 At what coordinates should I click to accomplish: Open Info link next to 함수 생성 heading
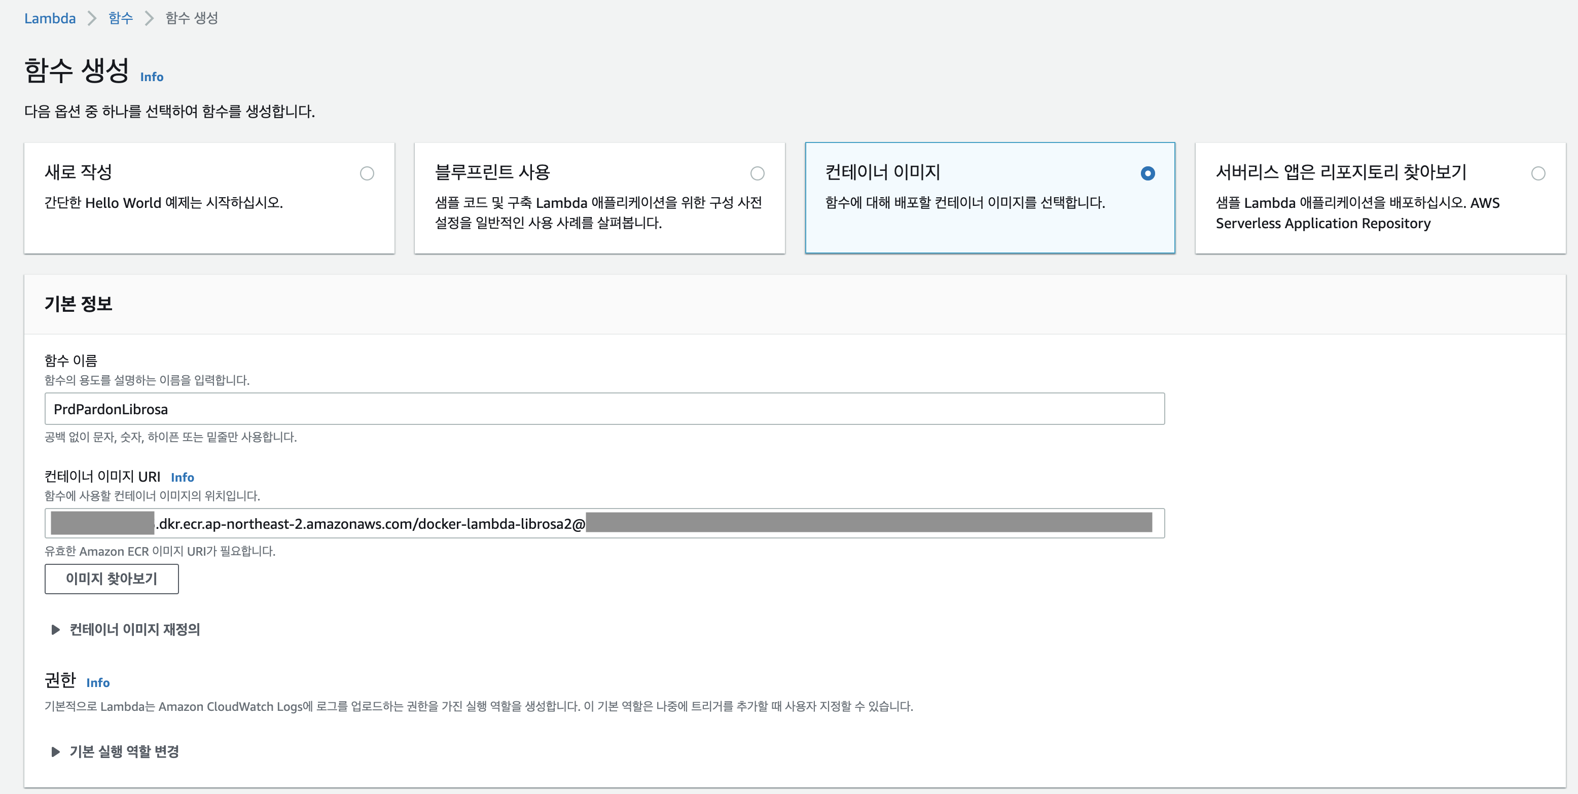[x=151, y=77]
